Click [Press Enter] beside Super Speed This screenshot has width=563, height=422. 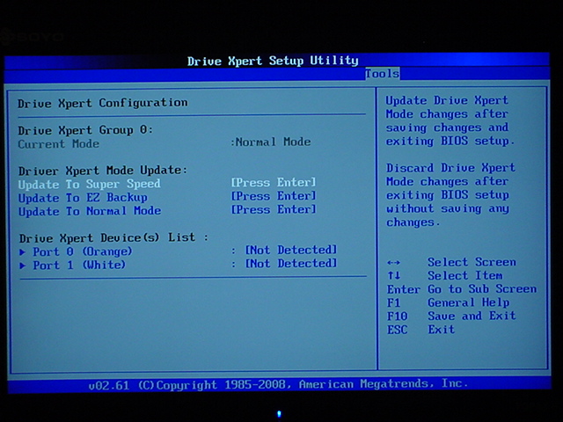point(274,182)
